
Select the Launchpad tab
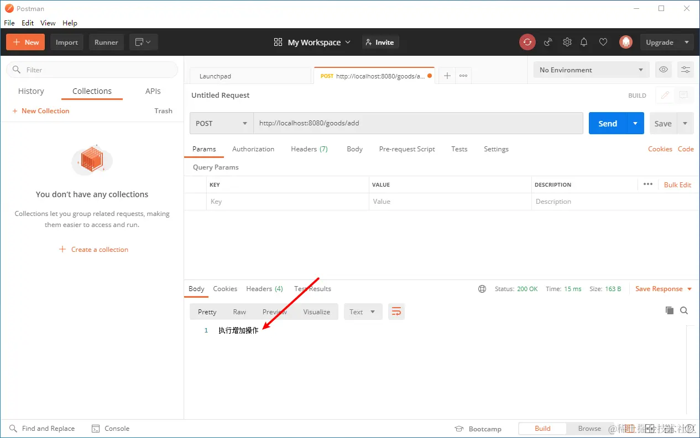[250, 76]
